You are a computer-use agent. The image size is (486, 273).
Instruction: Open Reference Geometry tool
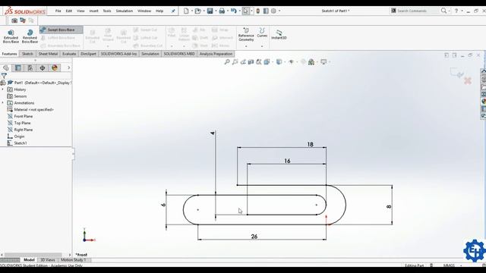(246, 35)
